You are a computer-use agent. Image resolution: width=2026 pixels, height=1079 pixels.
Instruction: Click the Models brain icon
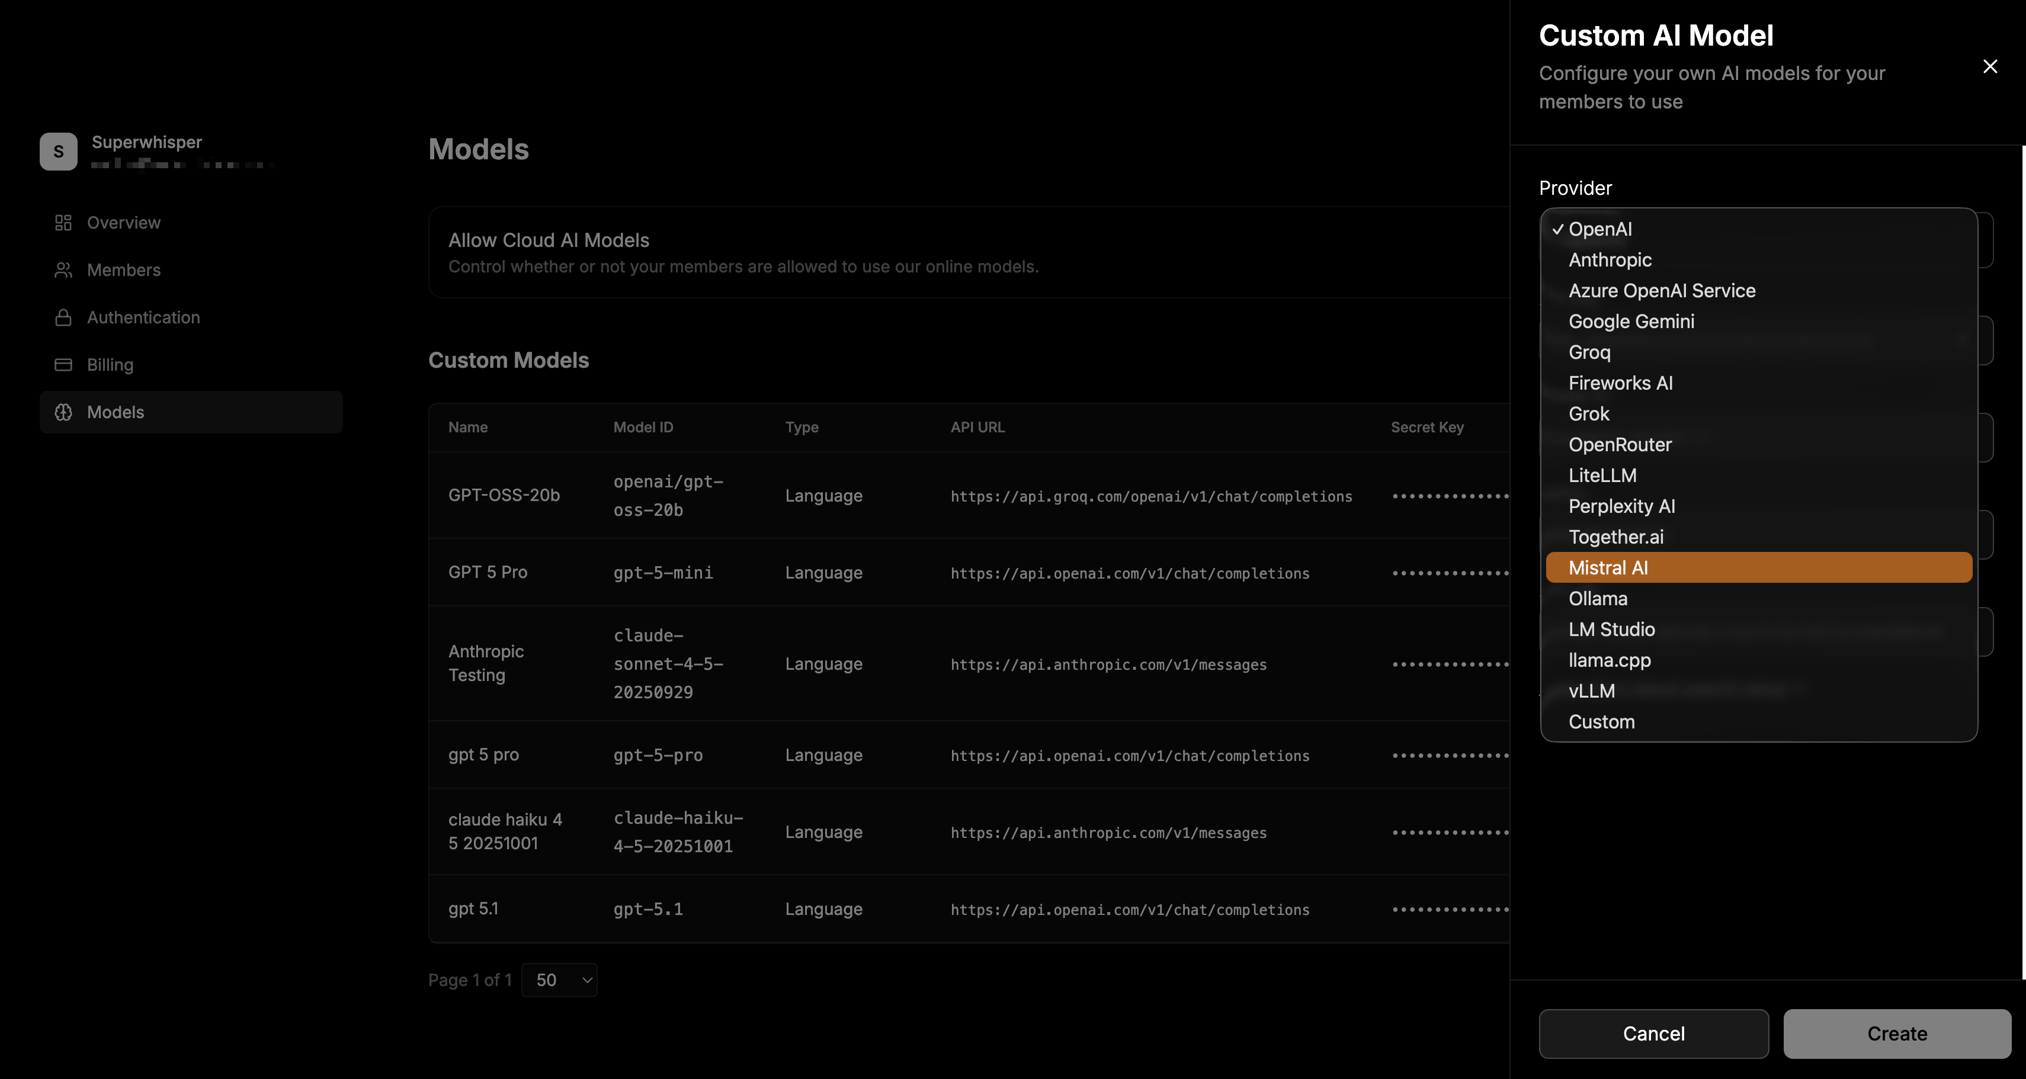pos(63,412)
